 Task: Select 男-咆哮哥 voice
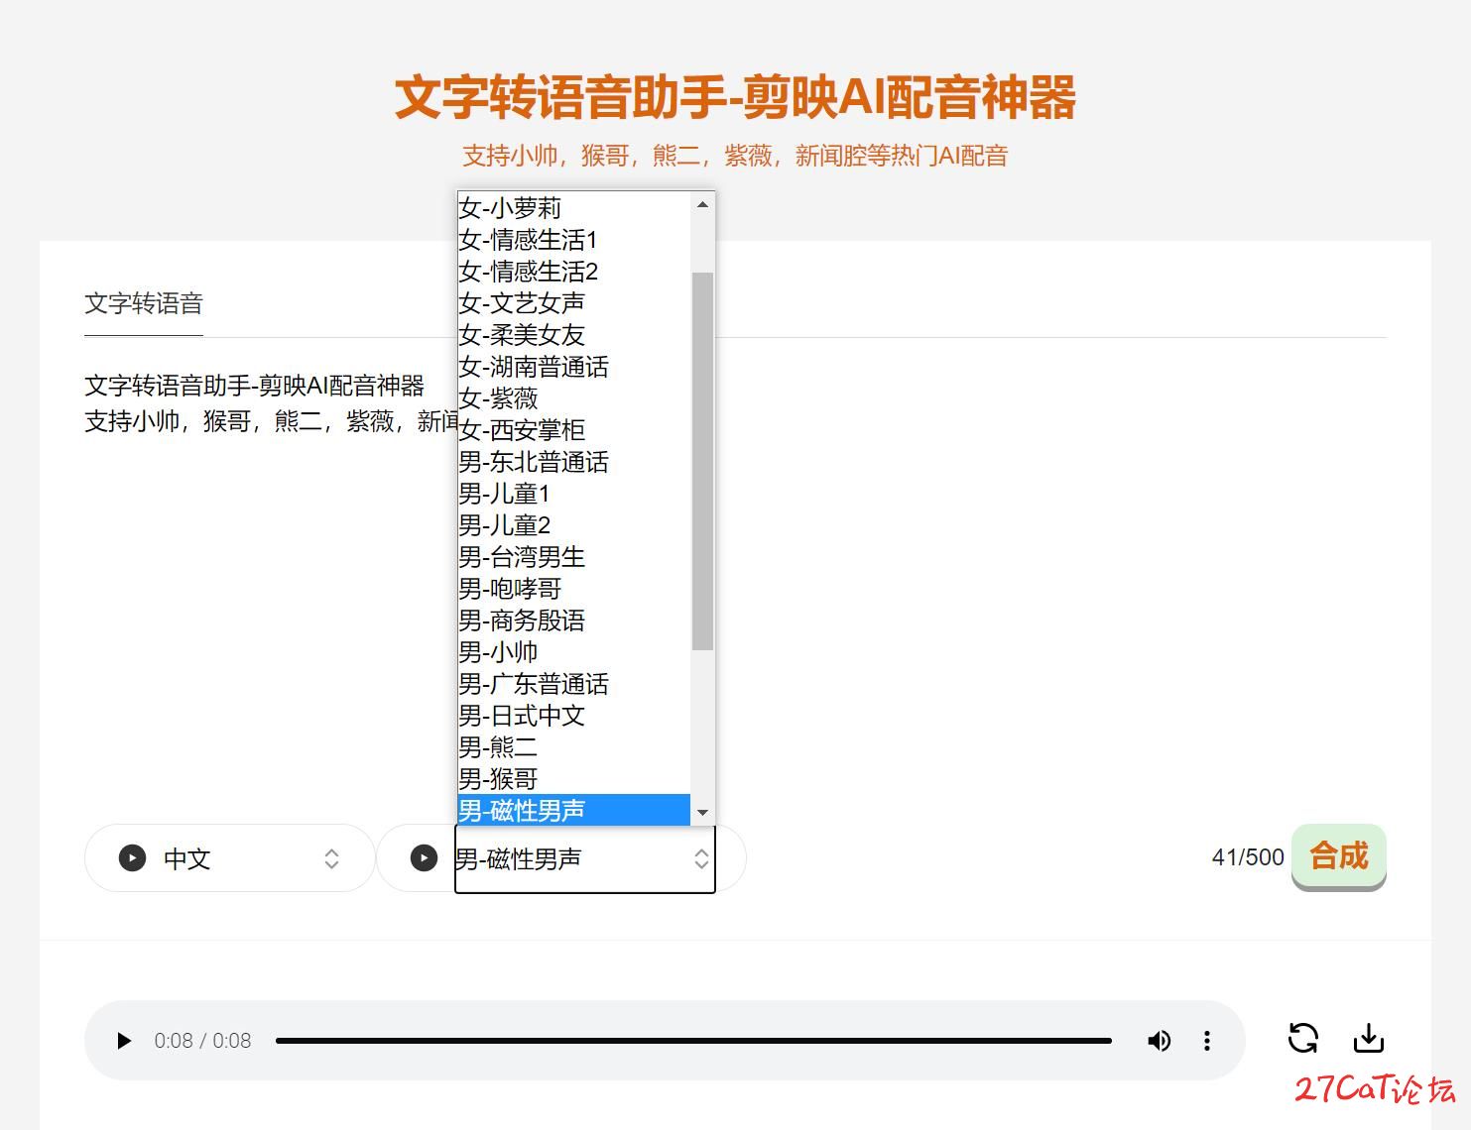pos(573,589)
